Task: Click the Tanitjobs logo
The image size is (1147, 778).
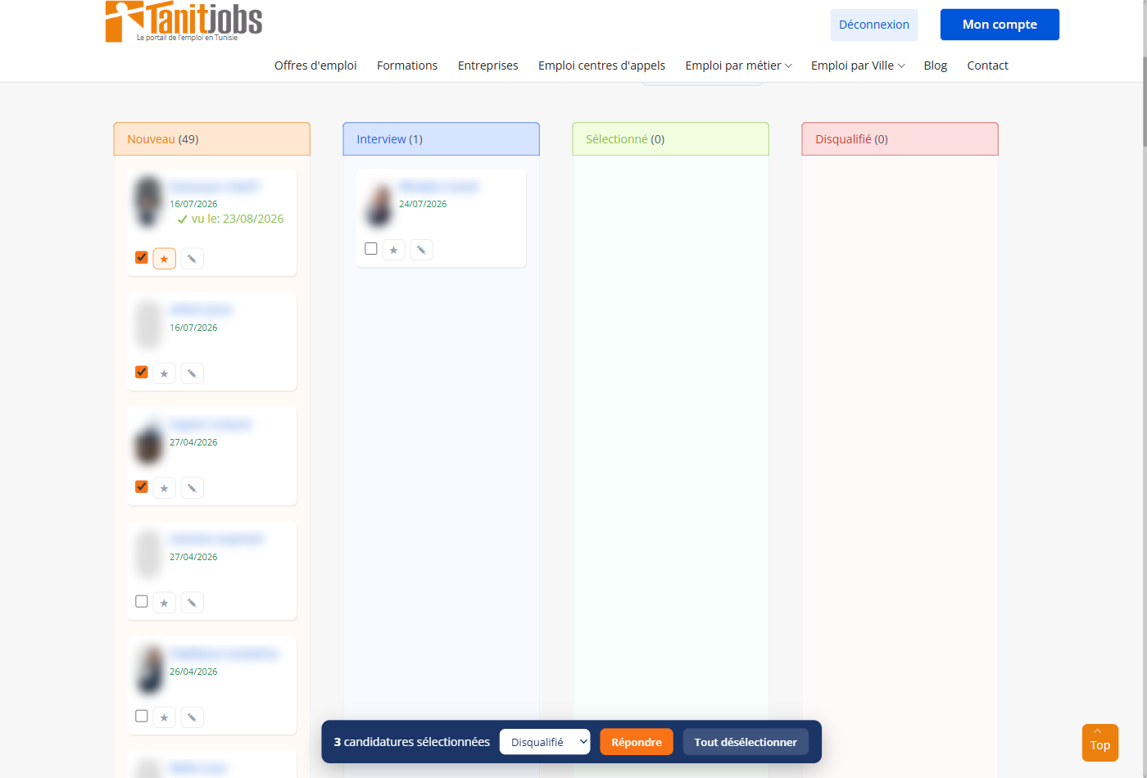Action: (184, 21)
